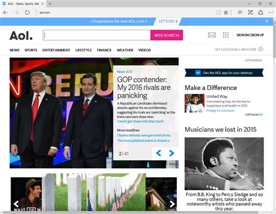
Task: Open B.B. King musicians photo
Action: click(x=224, y=164)
